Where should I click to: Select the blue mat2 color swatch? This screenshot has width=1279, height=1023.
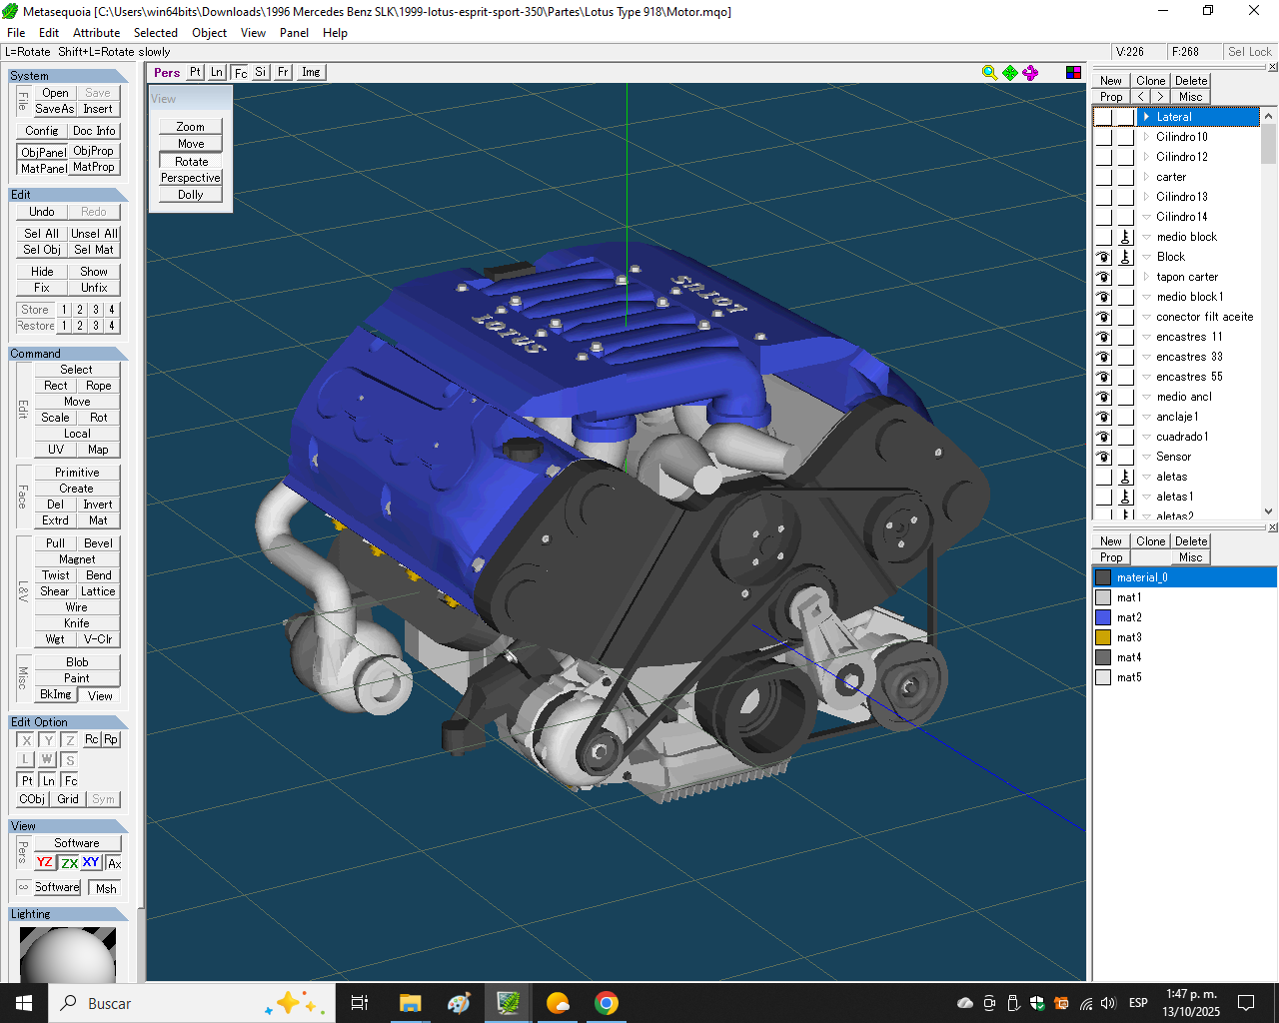coord(1103,617)
